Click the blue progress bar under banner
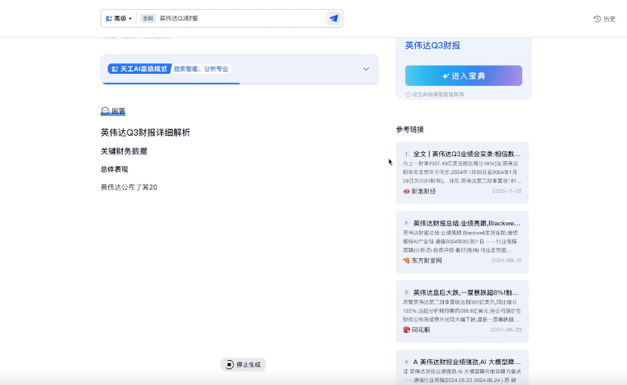This screenshot has width=627, height=385. click(x=171, y=83)
